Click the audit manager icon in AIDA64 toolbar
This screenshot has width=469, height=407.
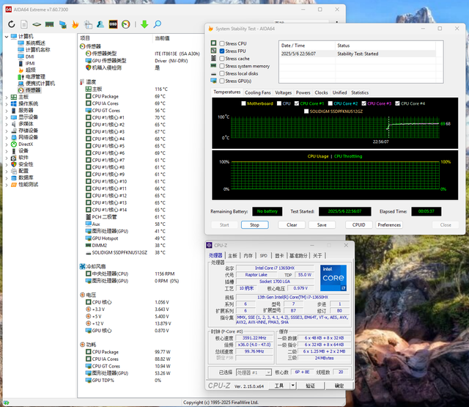[x=88, y=24]
